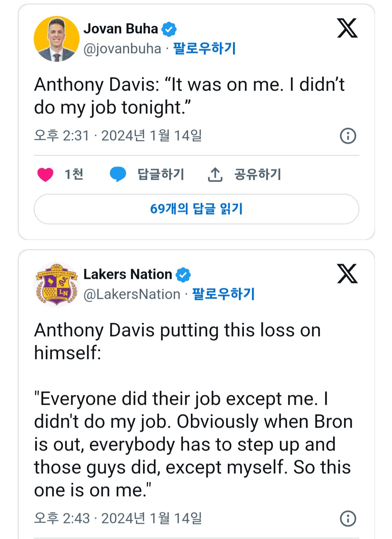Click the X logo on Lakers Nation tweet
The width and height of the screenshot is (392, 539).
point(347,273)
